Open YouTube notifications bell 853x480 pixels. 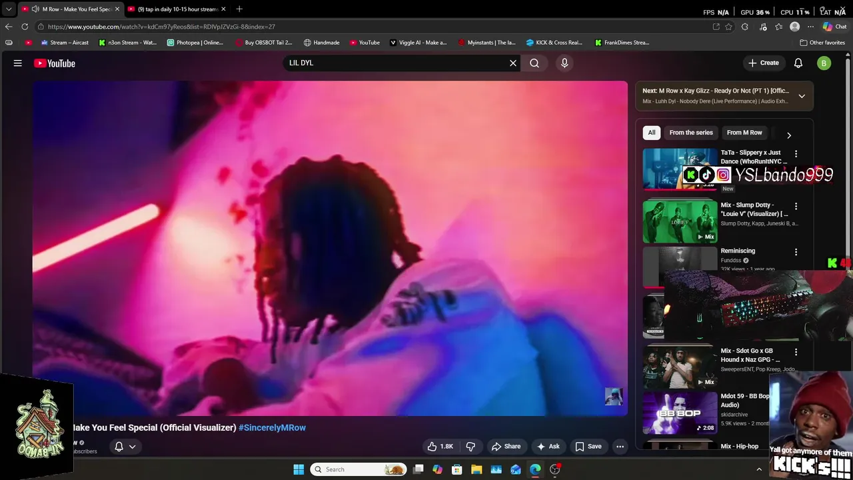coord(798,63)
